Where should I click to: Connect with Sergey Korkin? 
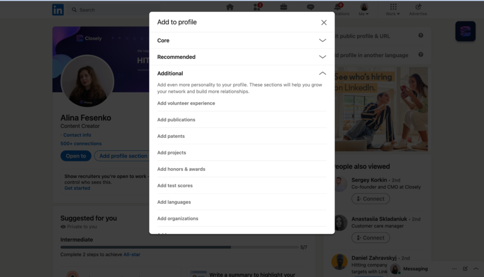(x=371, y=199)
